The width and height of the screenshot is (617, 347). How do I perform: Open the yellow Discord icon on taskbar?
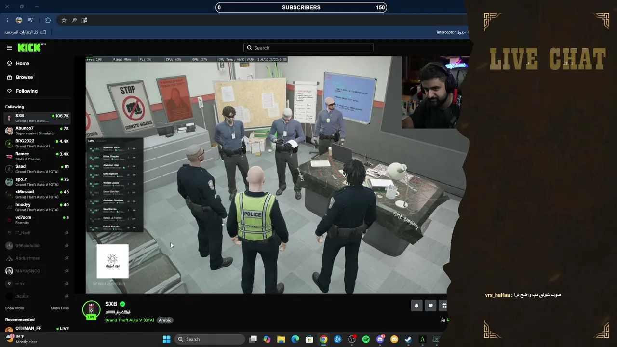point(394,339)
